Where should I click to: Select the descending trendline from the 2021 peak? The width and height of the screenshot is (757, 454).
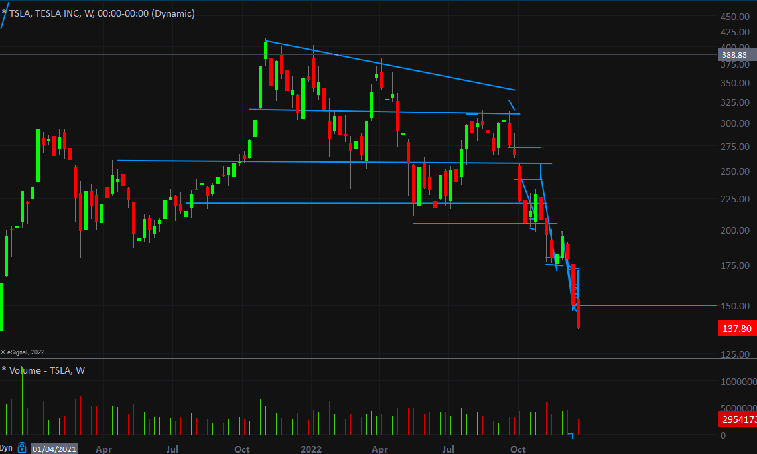point(390,65)
